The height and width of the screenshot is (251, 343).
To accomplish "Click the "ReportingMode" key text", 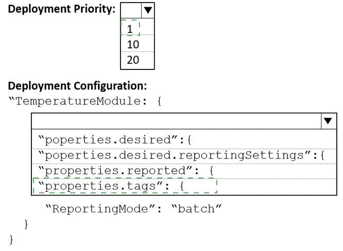I will [100, 209].
